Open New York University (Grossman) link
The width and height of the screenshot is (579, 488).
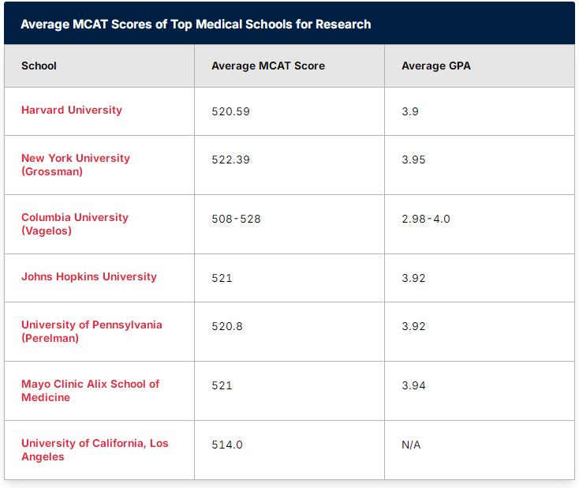(76, 165)
